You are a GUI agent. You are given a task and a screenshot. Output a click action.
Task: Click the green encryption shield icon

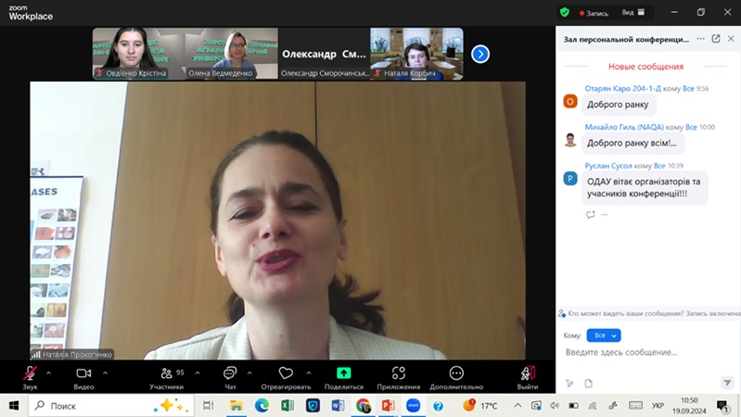click(x=564, y=13)
